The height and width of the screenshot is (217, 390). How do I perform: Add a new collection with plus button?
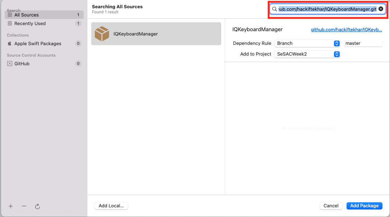click(x=11, y=206)
